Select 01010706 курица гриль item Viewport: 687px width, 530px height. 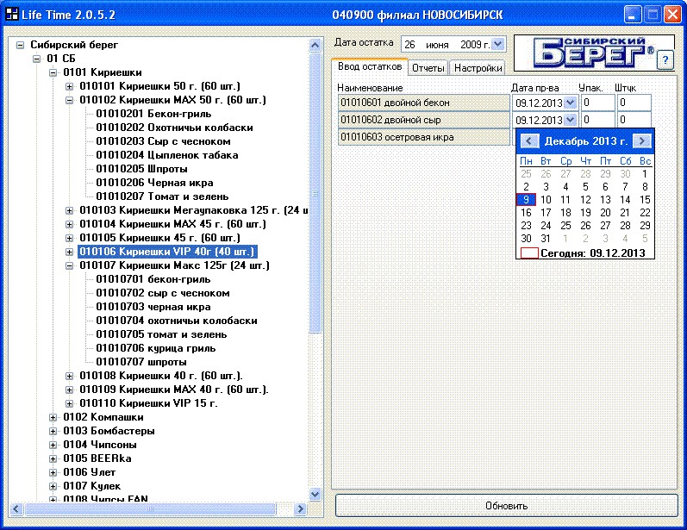click(156, 349)
